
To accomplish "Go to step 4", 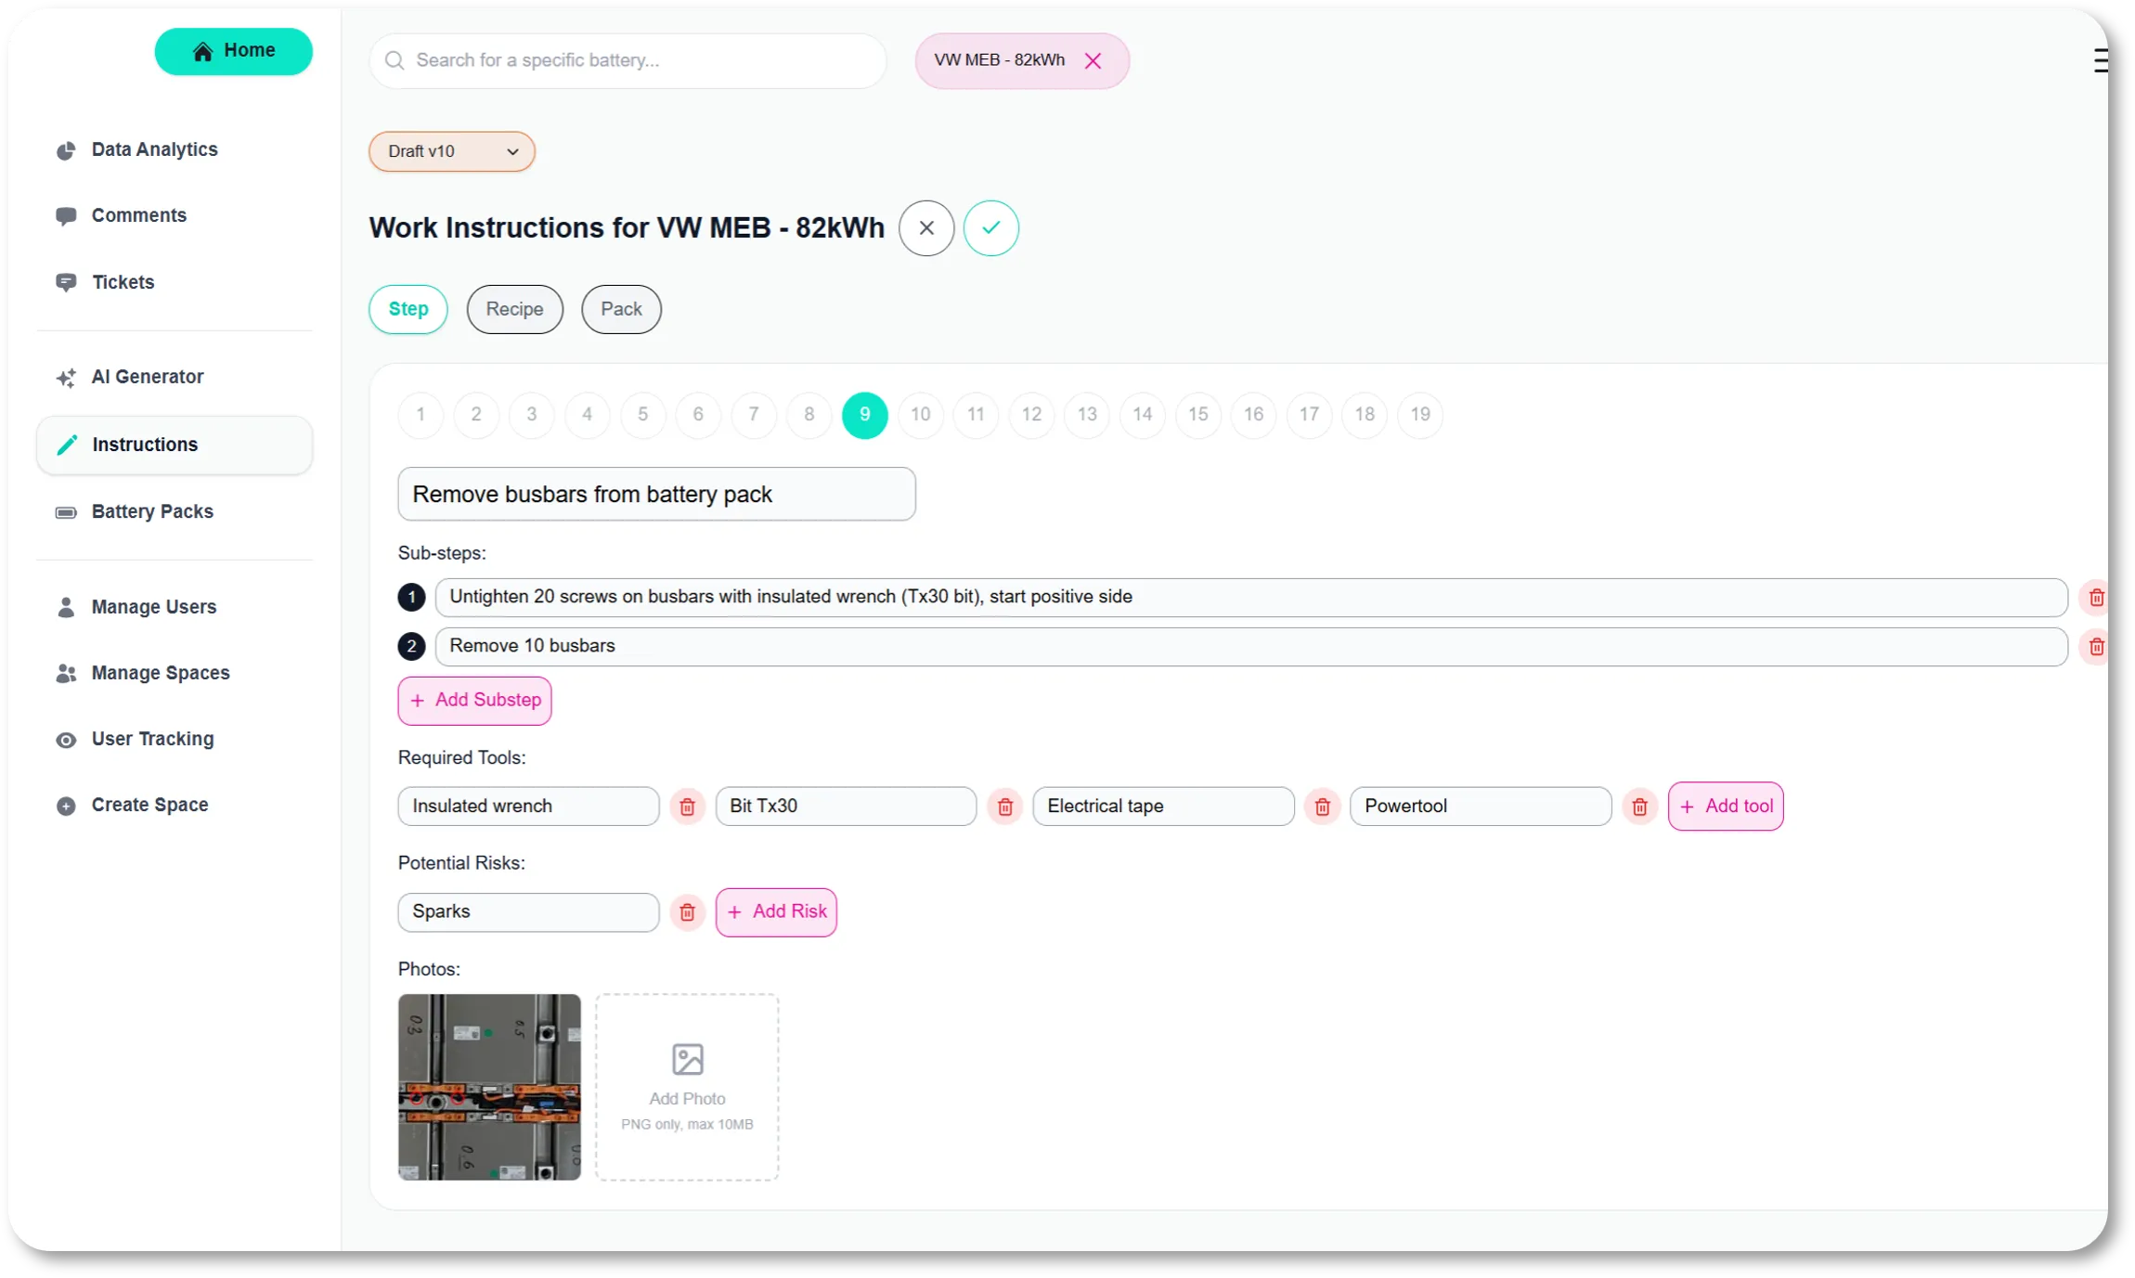I will pyautogui.click(x=587, y=415).
